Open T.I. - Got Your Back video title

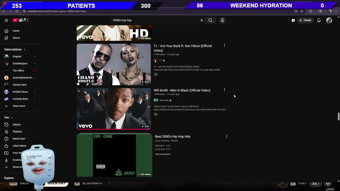[x=182, y=48]
